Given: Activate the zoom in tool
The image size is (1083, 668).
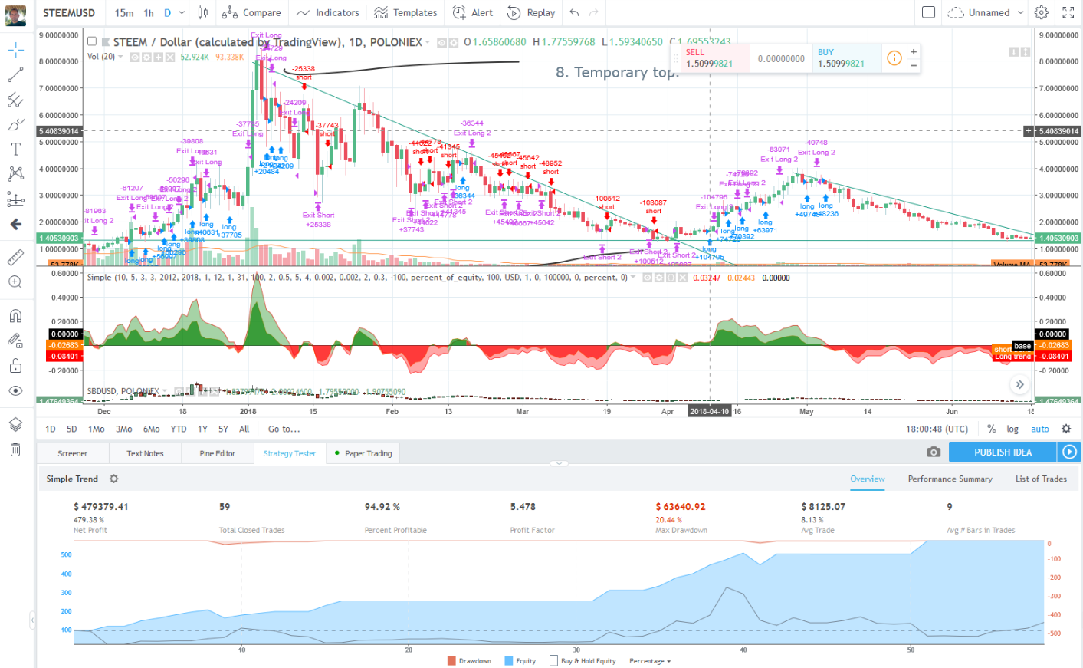Looking at the screenshot, I should (15, 282).
